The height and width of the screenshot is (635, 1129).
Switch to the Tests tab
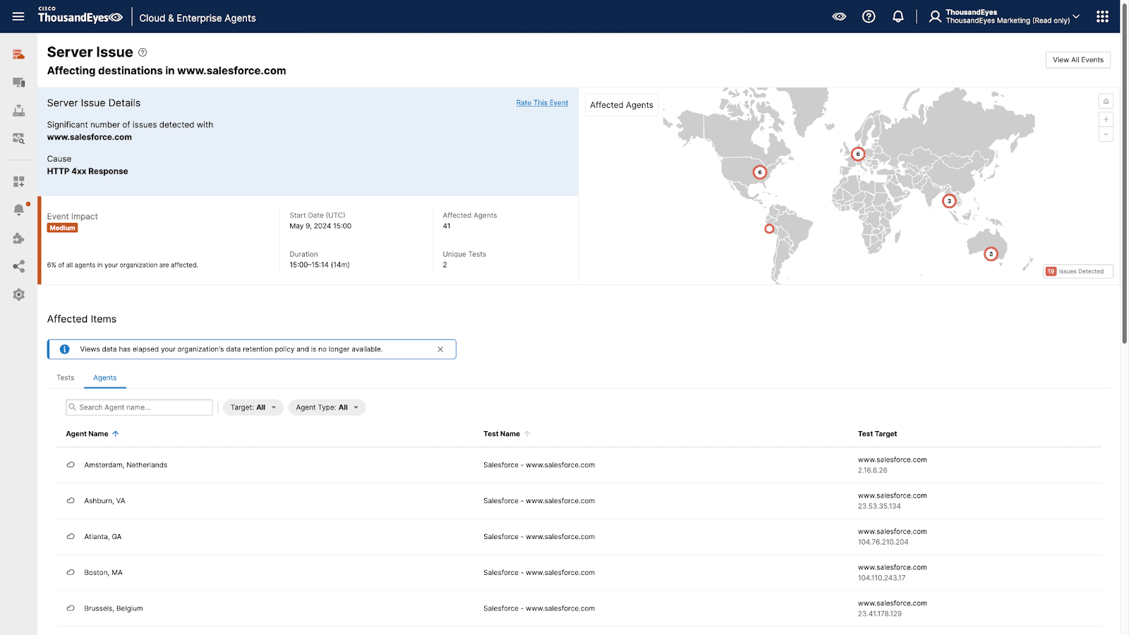pyautogui.click(x=66, y=377)
